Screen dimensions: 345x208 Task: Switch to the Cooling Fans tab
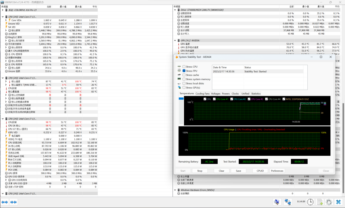point(203,94)
